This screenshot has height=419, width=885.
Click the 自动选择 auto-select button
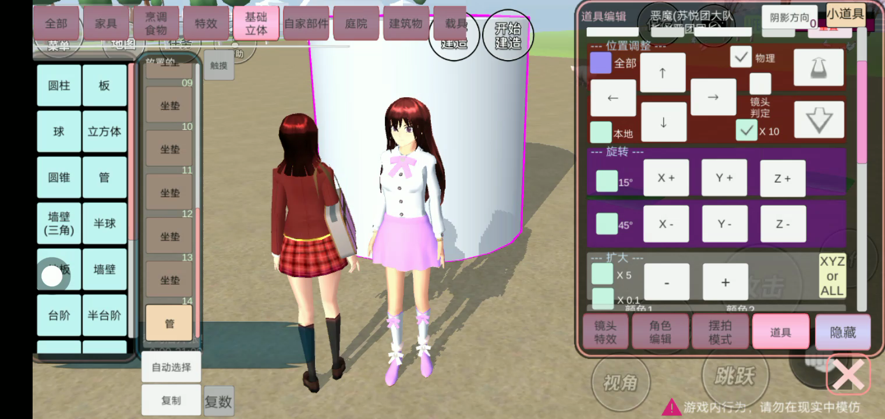(171, 367)
